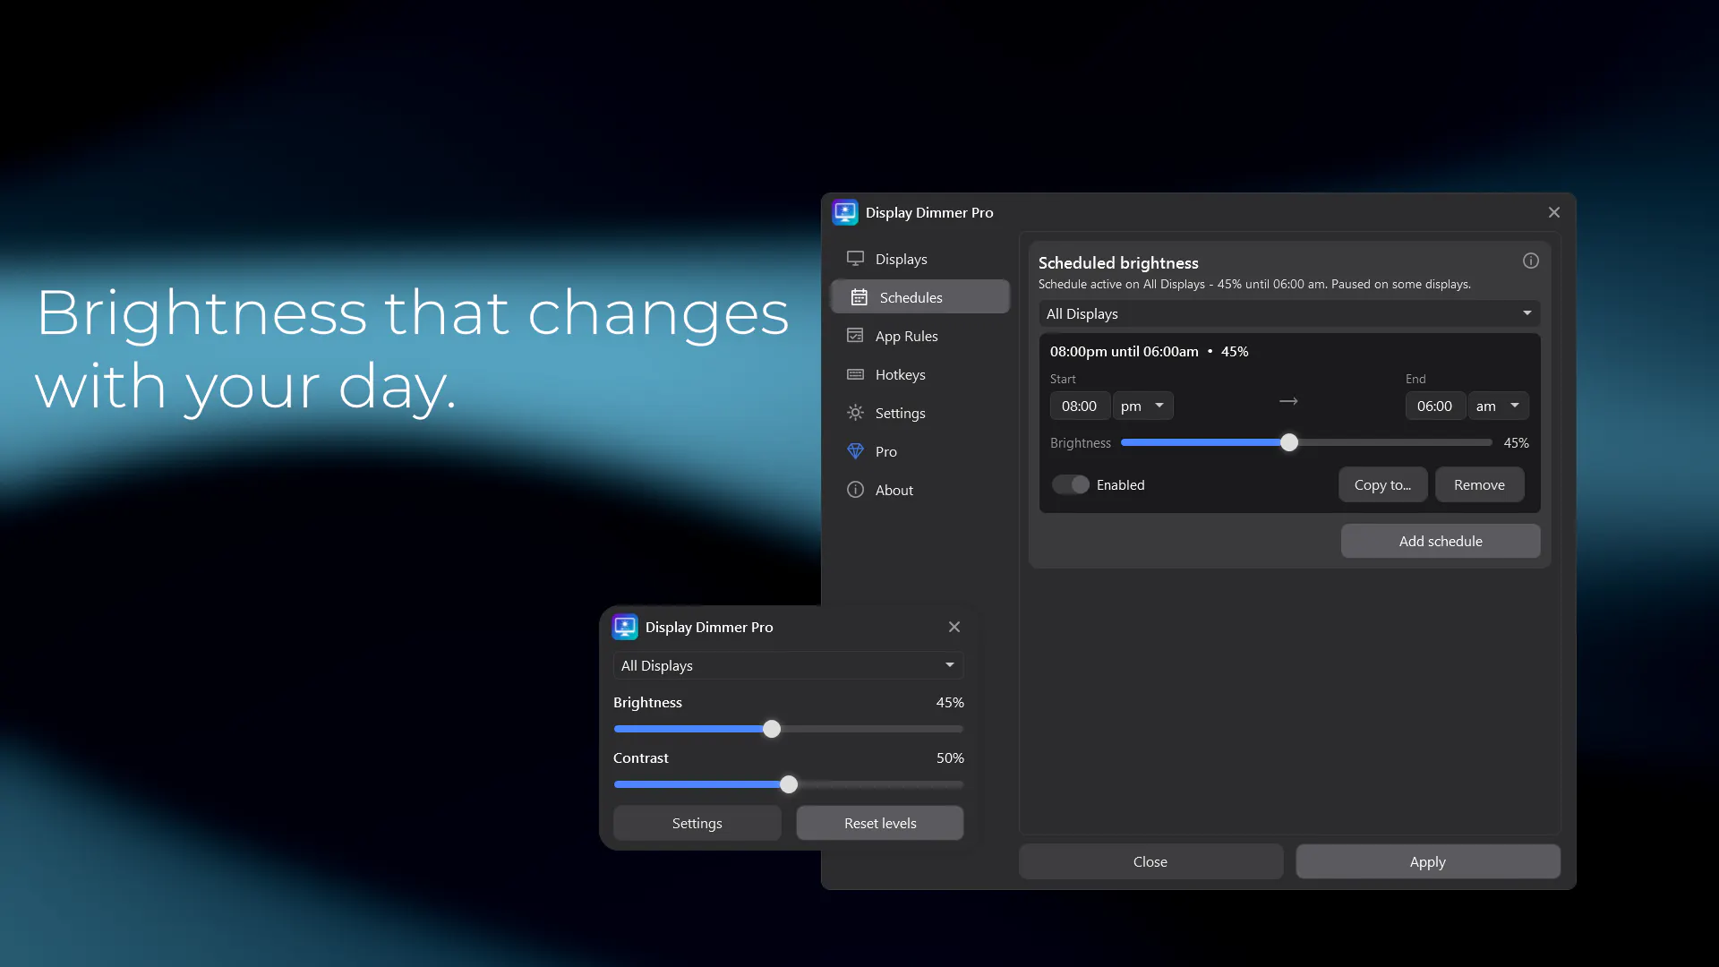Click the Add schedule button
Screen dimensions: 1719x967
click(x=1441, y=541)
